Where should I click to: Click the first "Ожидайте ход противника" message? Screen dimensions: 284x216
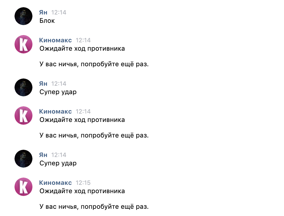coord(82,49)
